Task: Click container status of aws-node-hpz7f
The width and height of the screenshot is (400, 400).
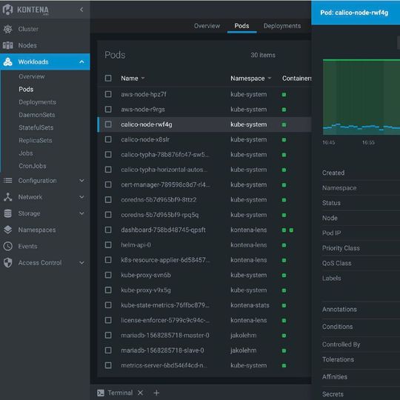Action: tap(284, 95)
